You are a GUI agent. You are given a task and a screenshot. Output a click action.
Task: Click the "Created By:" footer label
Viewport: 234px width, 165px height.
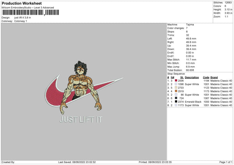(8, 162)
